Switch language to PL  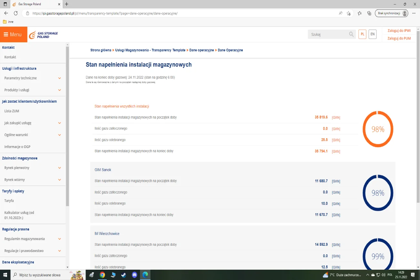pos(362,34)
